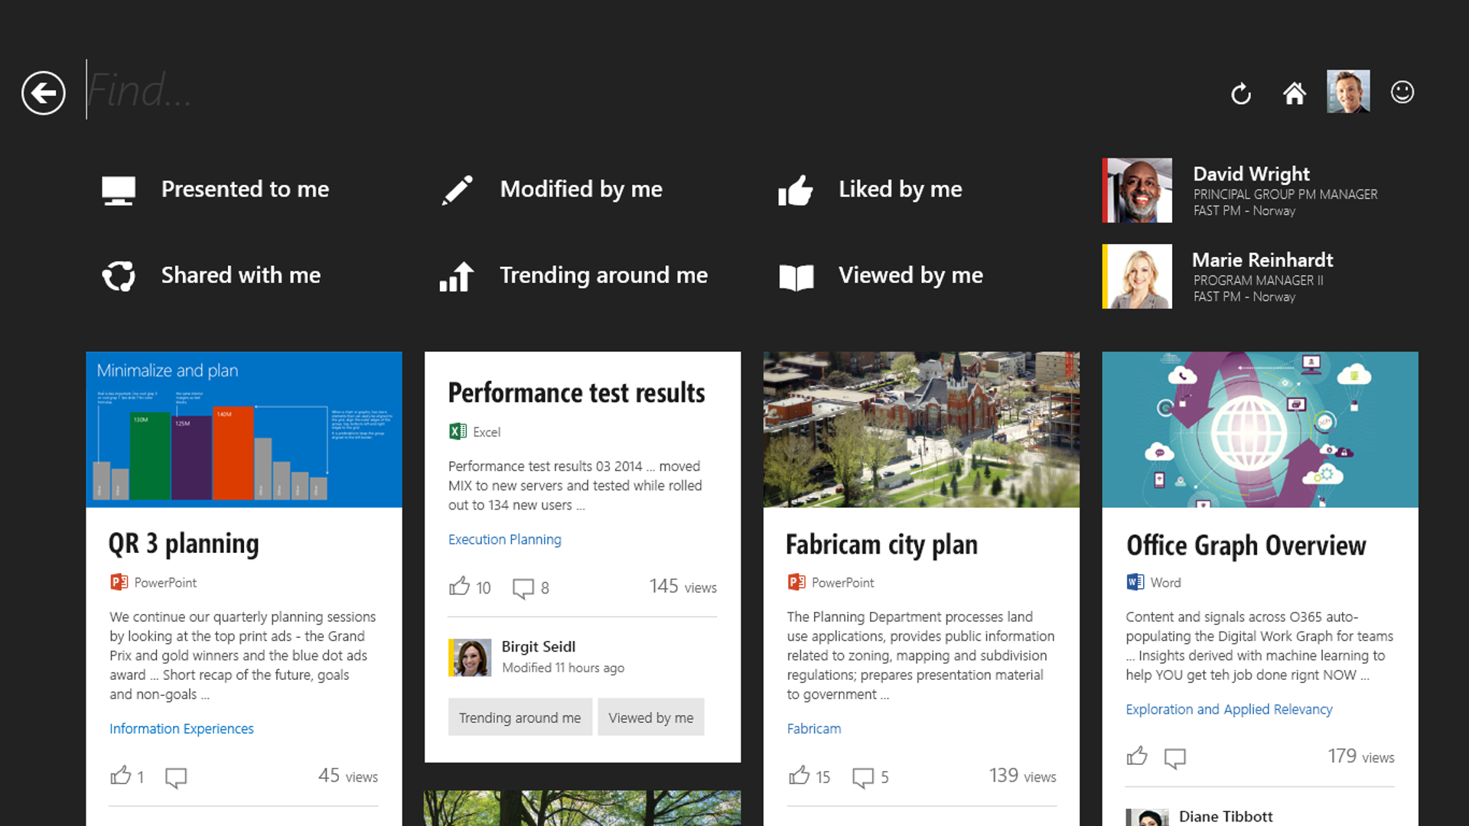Screen dimensions: 1469x826
Task: Open the Execution Planning link
Action: [x=504, y=539]
